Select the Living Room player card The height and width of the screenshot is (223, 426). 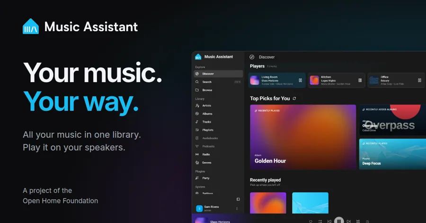[277, 80]
